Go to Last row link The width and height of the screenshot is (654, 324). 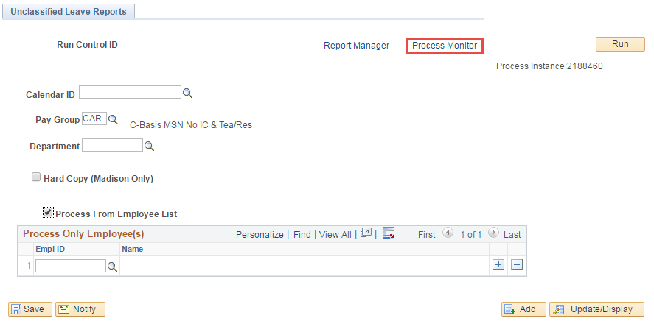point(512,235)
